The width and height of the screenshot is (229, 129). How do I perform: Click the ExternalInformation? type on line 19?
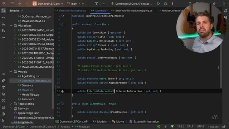[101, 91]
